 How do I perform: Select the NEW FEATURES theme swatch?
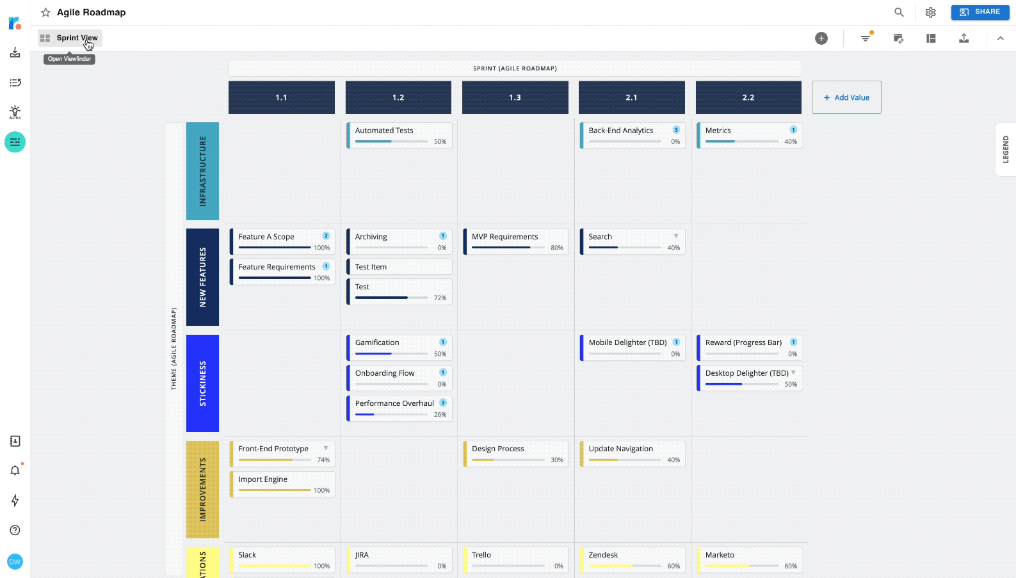tap(202, 277)
